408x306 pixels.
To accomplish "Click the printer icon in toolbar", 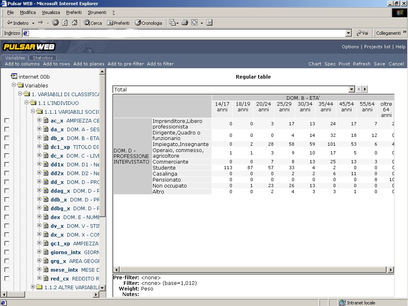I will point(185,23).
